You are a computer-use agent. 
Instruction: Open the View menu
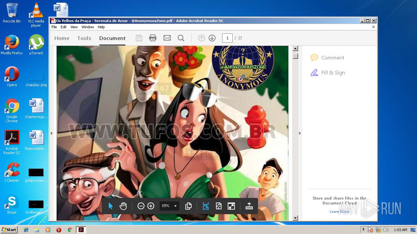[x=74, y=27]
